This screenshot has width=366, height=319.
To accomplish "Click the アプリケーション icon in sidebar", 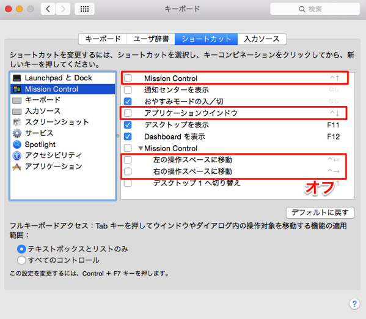I will tap(17, 167).
